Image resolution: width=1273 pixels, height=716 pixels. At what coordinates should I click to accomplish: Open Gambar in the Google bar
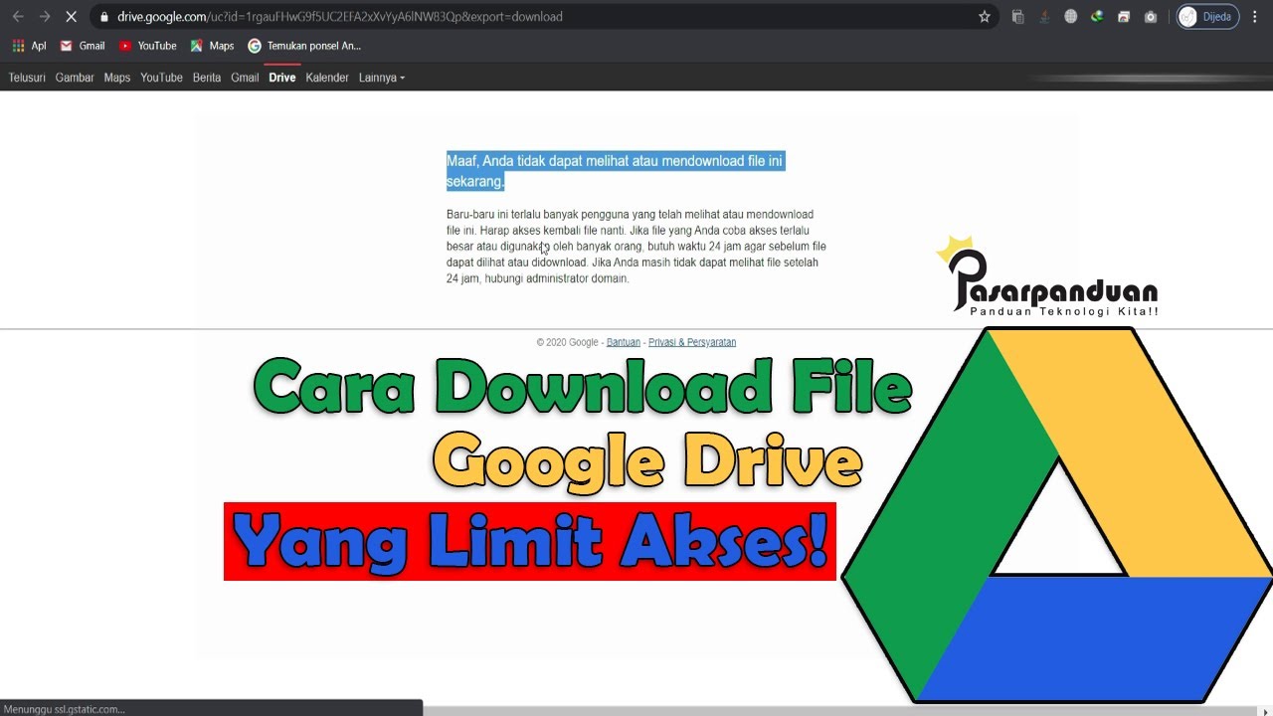(x=75, y=78)
